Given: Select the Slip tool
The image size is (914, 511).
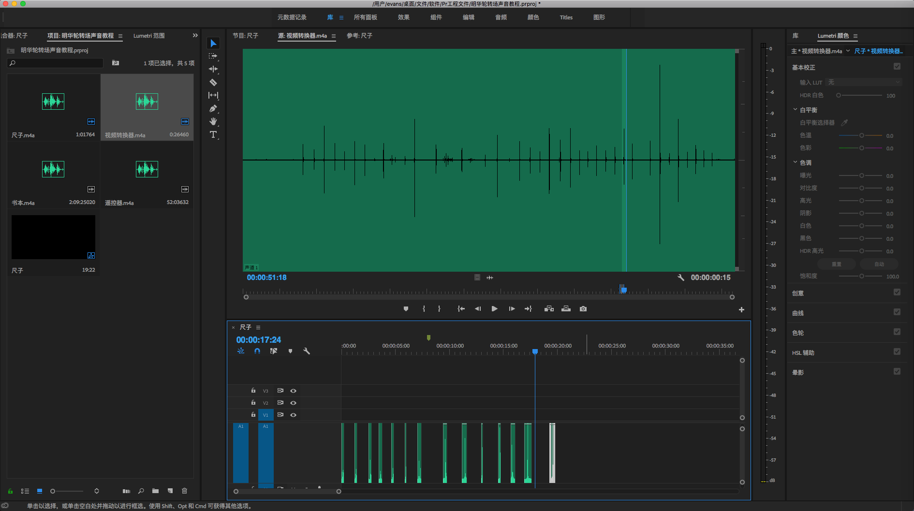Looking at the screenshot, I should [x=213, y=95].
